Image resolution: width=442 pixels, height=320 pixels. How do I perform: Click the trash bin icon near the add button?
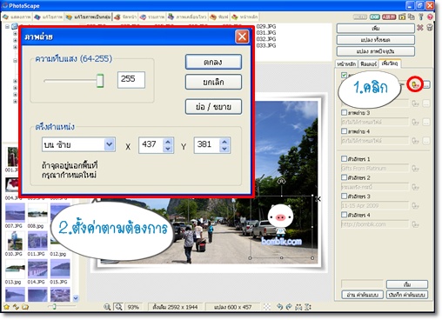[430, 28]
